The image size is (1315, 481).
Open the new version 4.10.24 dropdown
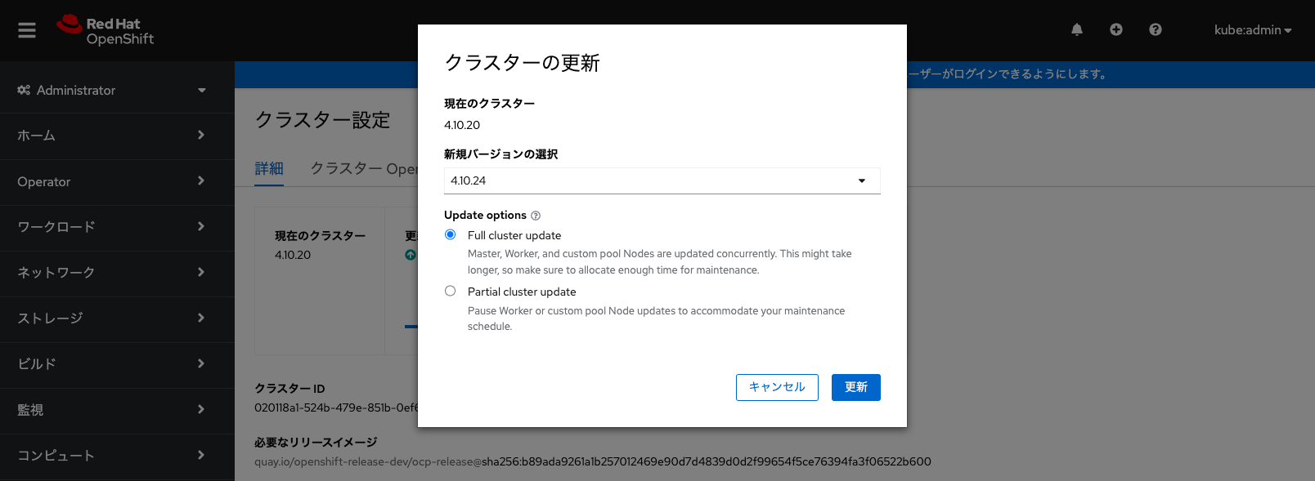click(x=662, y=180)
